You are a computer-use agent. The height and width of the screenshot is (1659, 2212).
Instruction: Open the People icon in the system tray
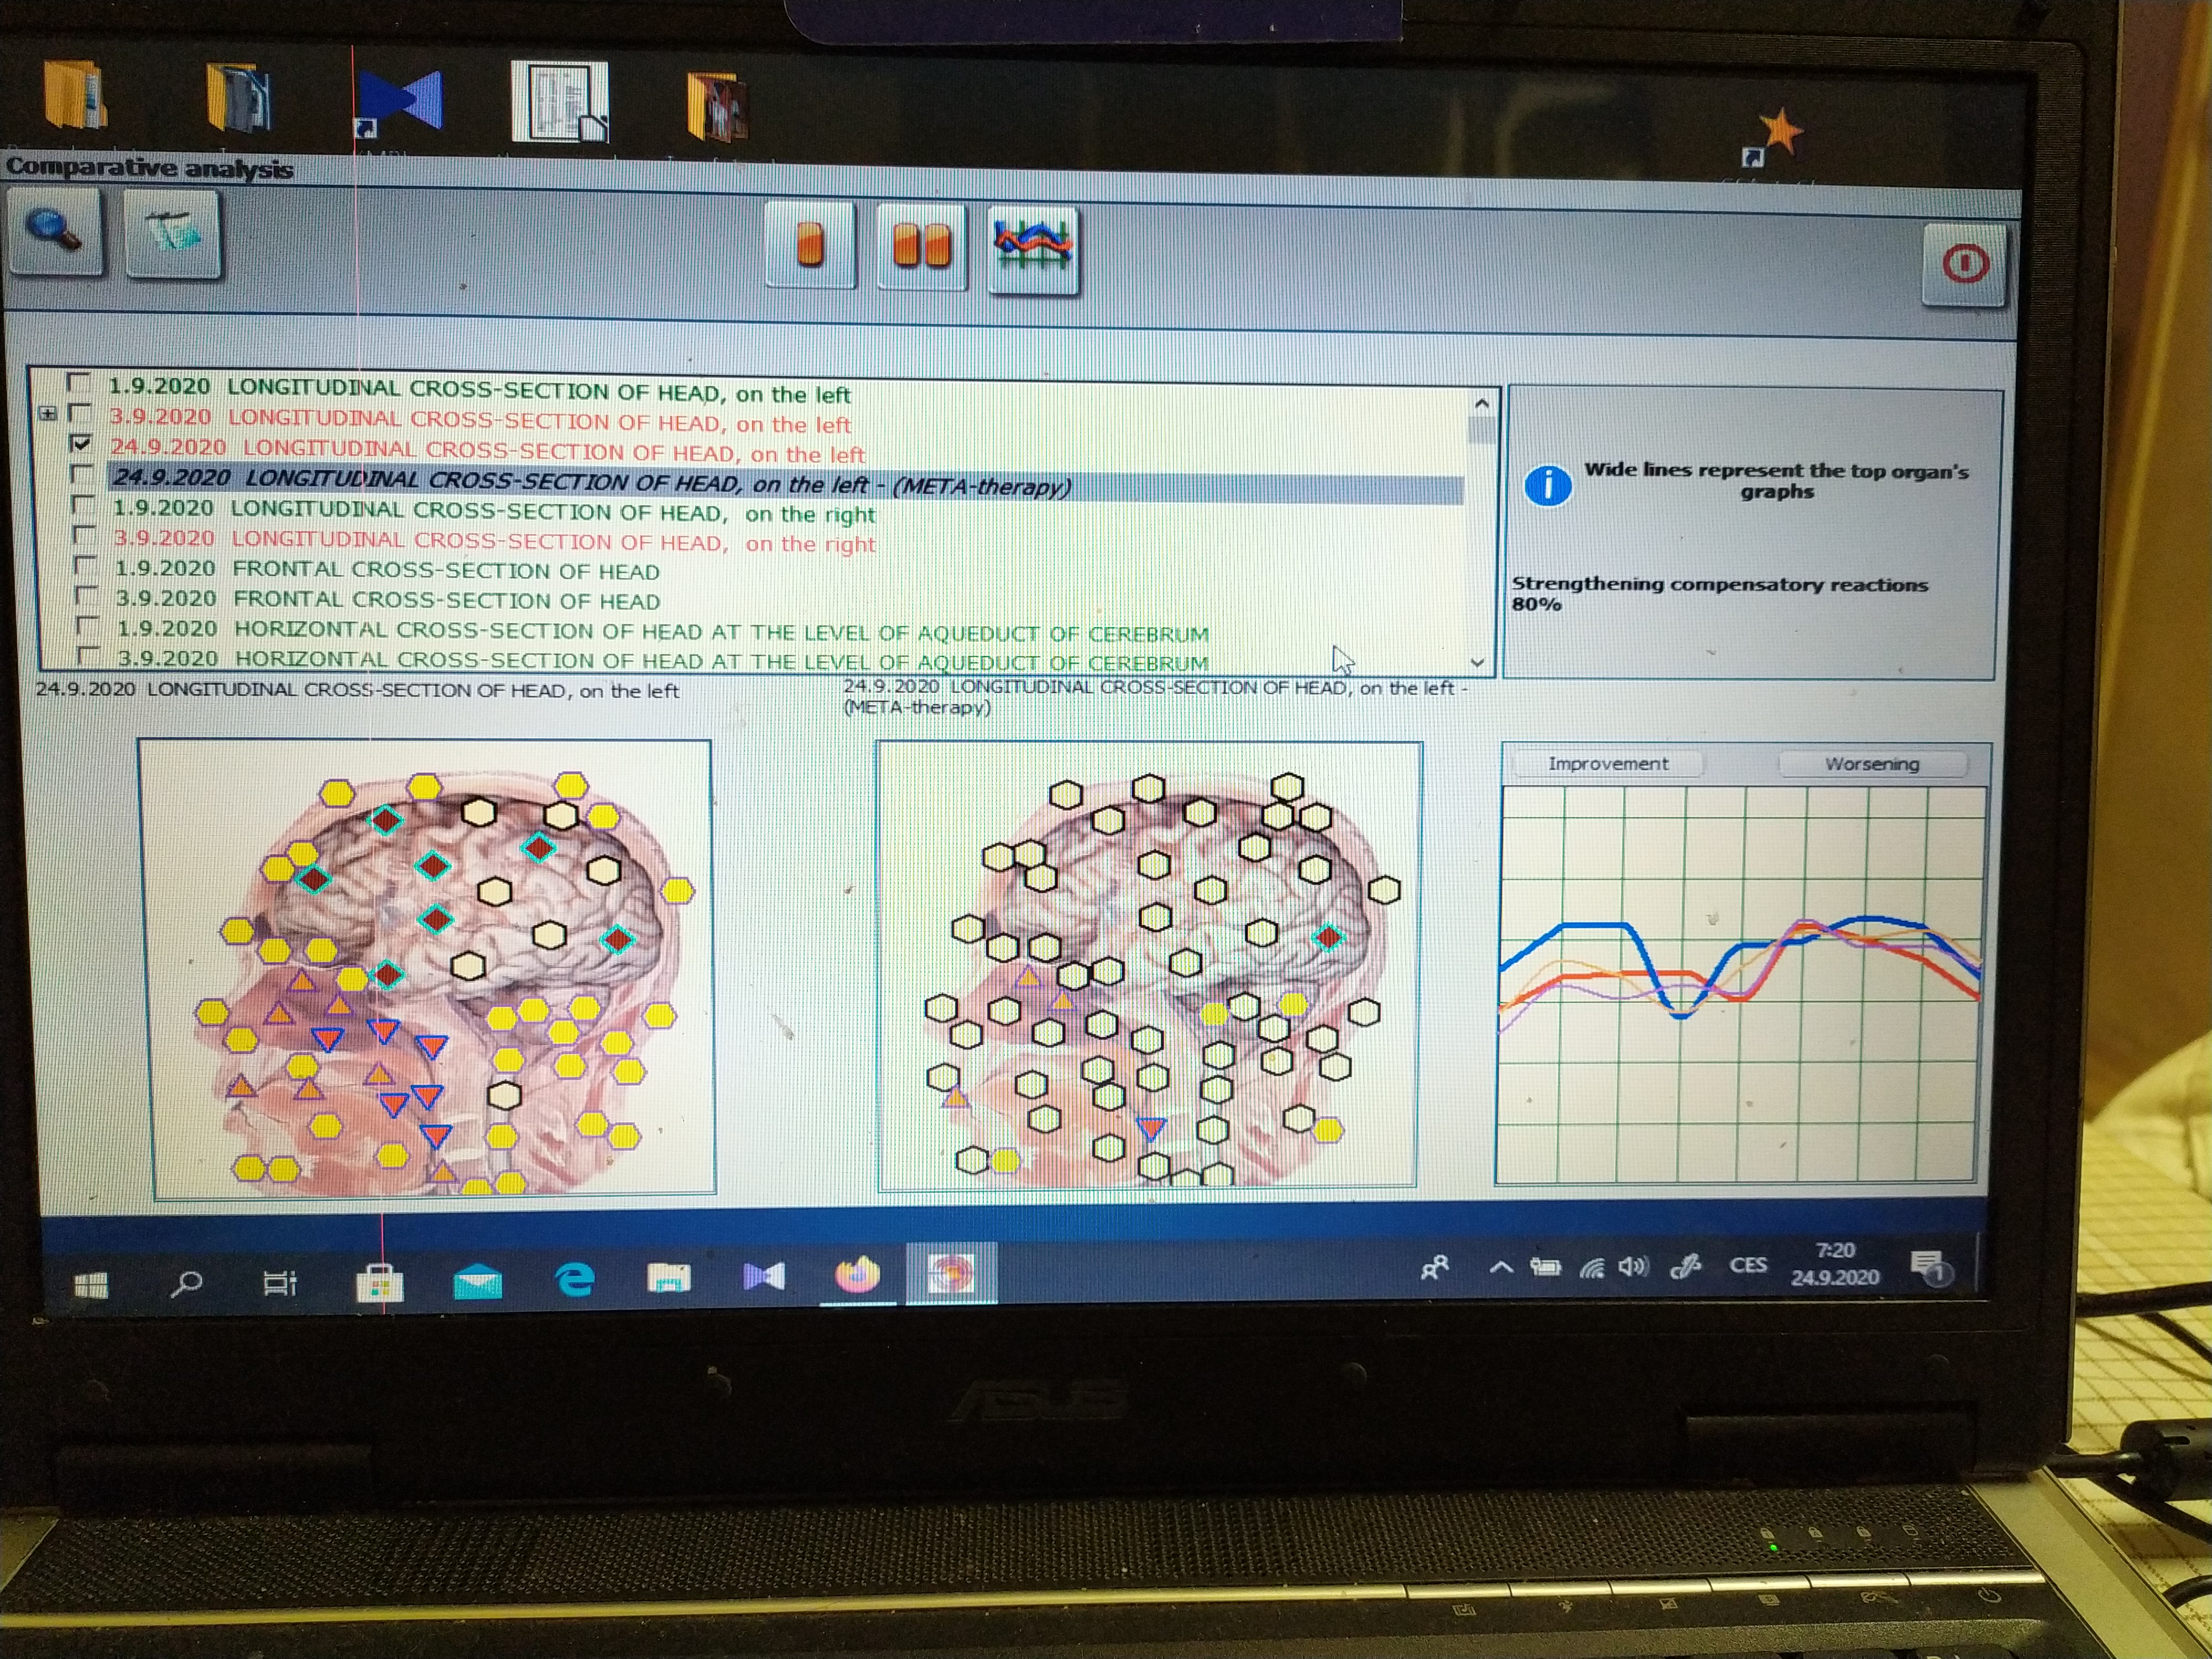pyautogui.click(x=1434, y=1268)
